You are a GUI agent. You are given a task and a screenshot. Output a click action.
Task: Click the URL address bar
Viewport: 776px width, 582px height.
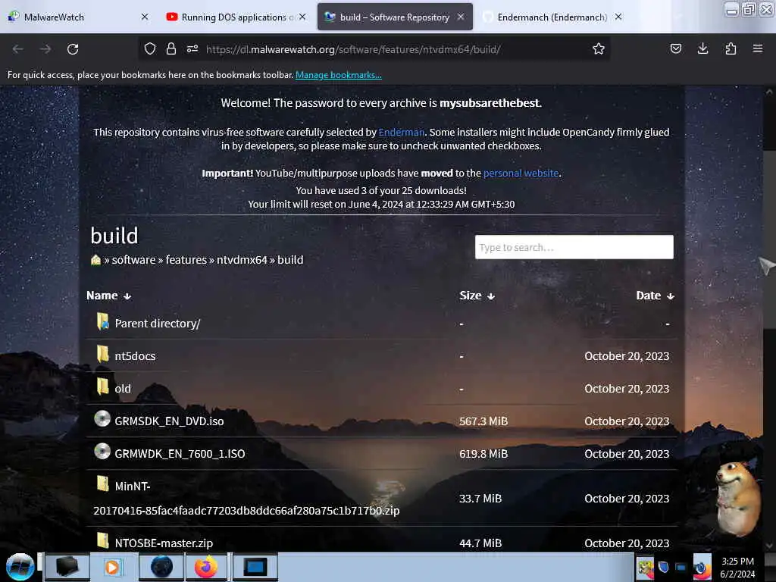(374, 49)
